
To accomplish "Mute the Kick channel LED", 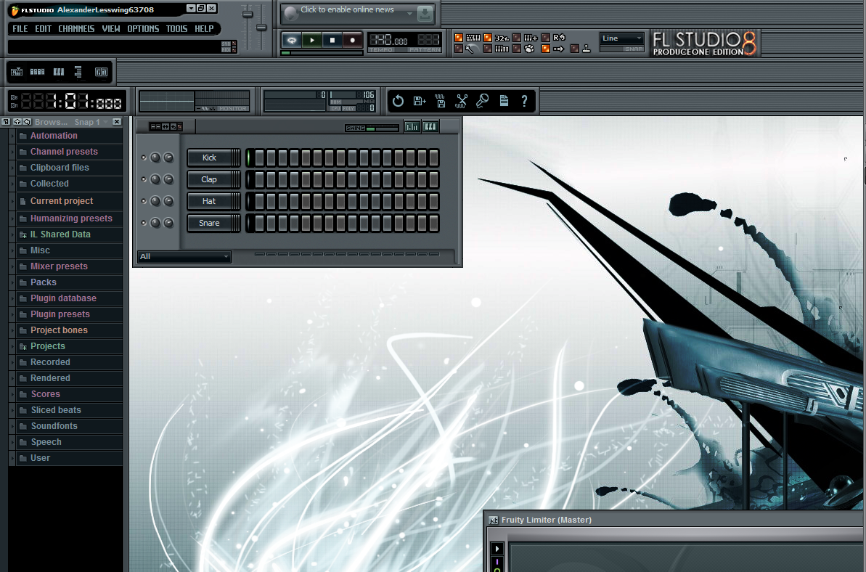I will click(144, 158).
